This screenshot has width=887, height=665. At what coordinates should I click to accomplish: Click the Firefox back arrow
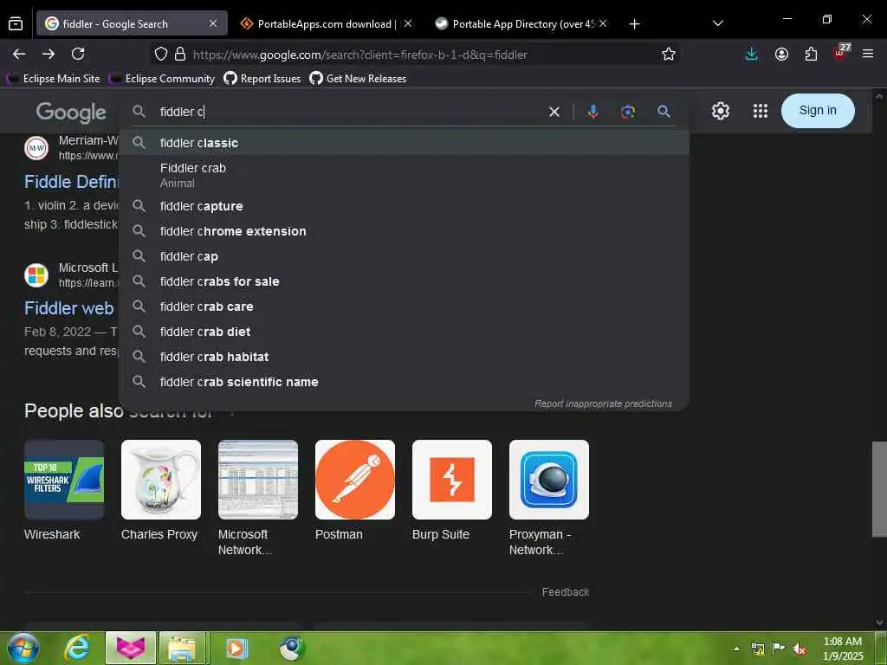tap(19, 55)
